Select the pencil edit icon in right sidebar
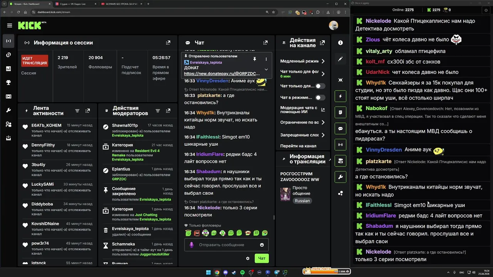493x277 pixels. (x=340, y=59)
